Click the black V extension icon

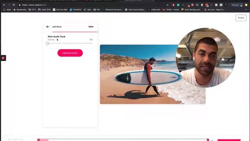[226, 5]
